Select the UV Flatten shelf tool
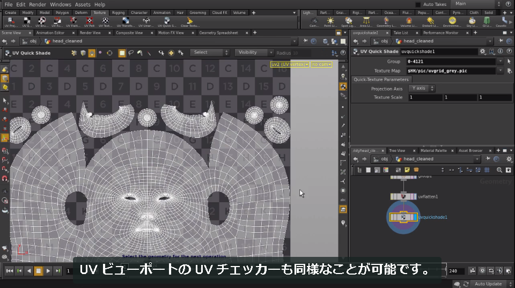The image size is (515, 288). [73, 22]
